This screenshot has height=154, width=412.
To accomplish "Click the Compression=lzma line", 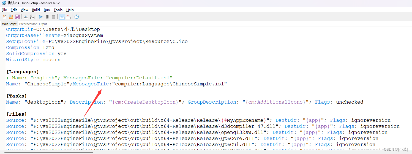I will tap(30, 47).
